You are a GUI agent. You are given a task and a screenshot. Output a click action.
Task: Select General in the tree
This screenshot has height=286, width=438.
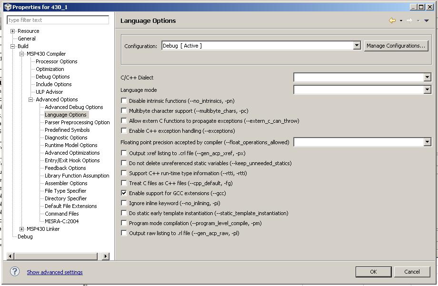(27, 39)
